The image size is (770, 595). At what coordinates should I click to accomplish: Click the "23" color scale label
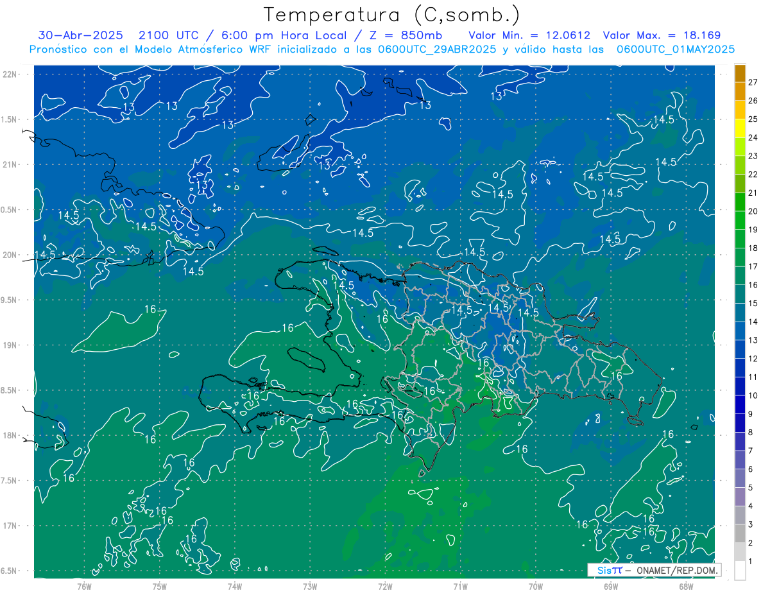(x=753, y=156)
